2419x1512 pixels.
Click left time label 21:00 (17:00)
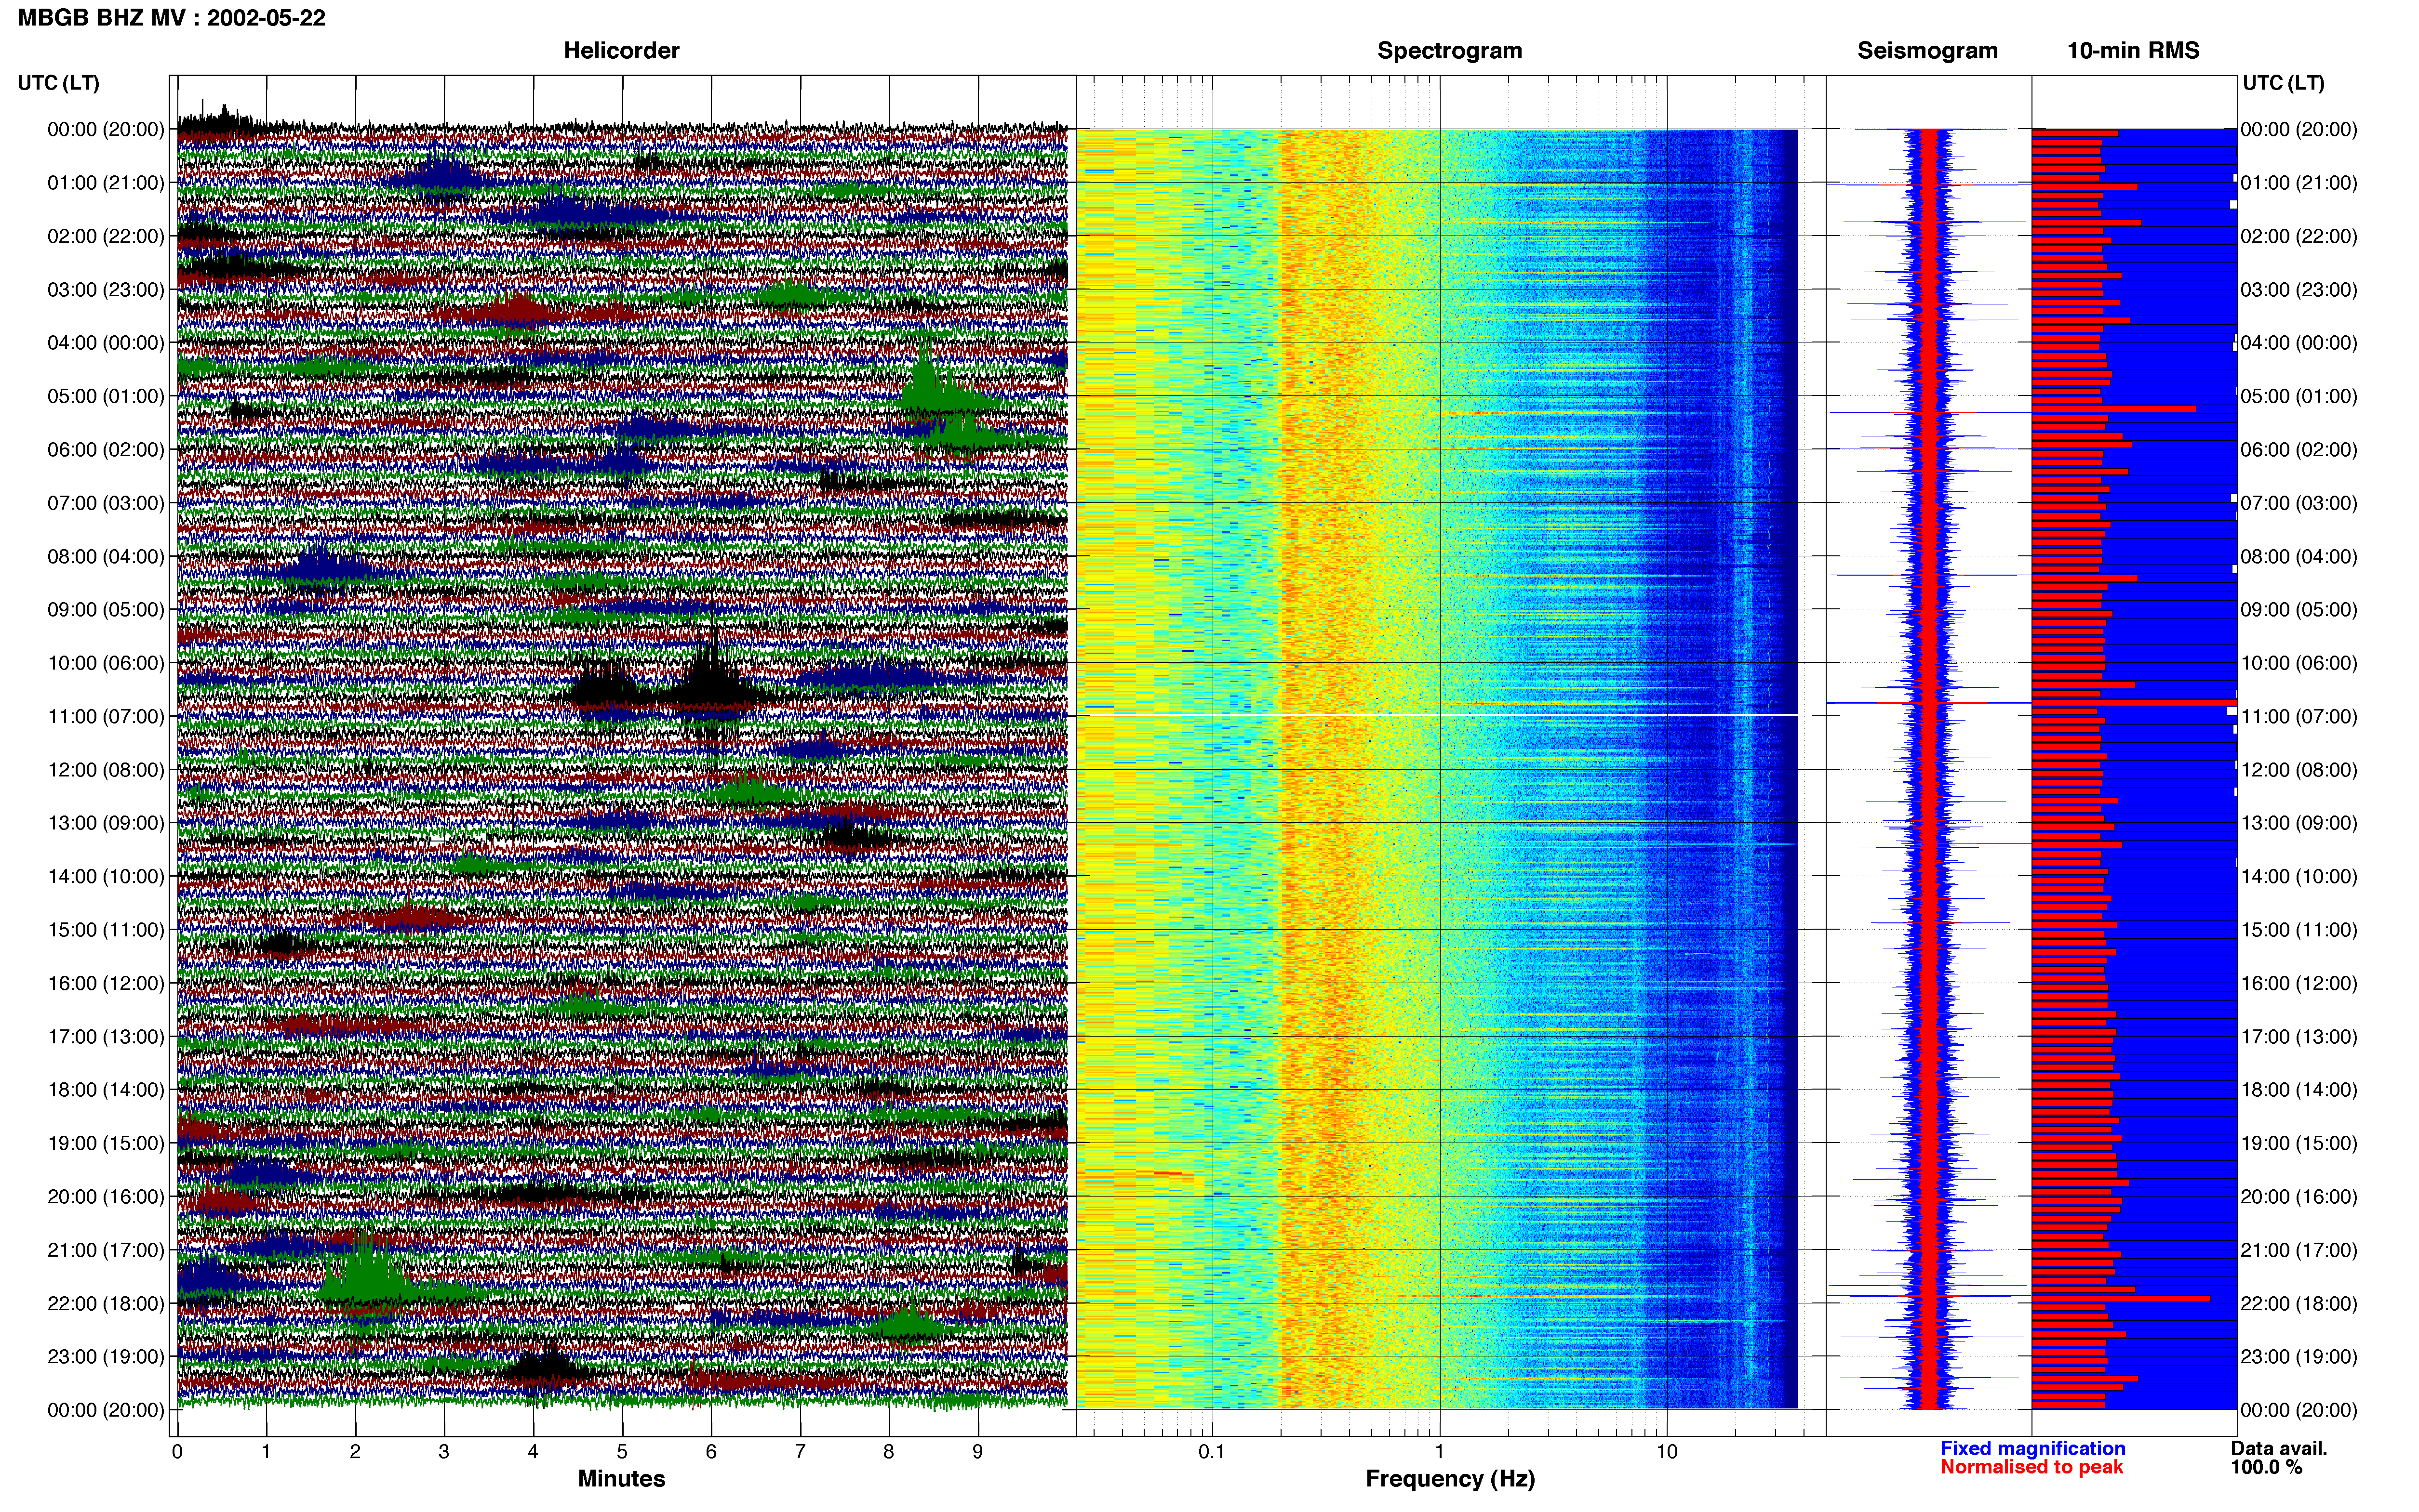106,1250
